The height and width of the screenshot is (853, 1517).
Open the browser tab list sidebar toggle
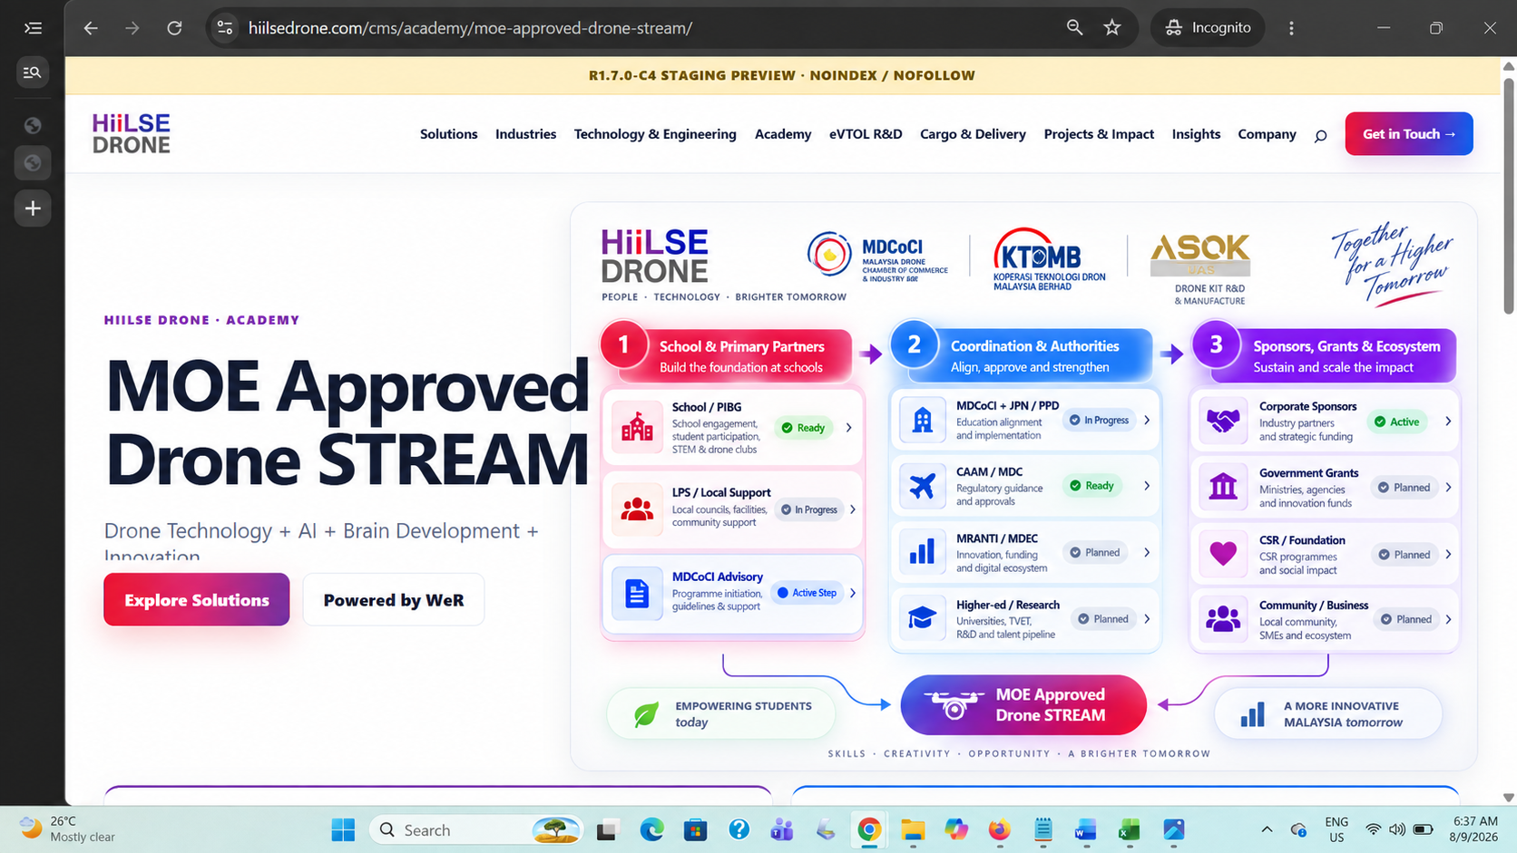pos(33,28)
